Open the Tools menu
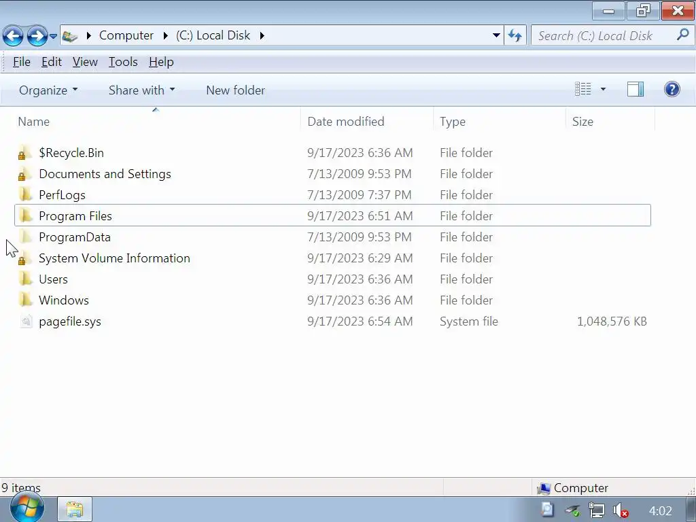This screenshot has height=522, width=696. [x=123, y=62]
